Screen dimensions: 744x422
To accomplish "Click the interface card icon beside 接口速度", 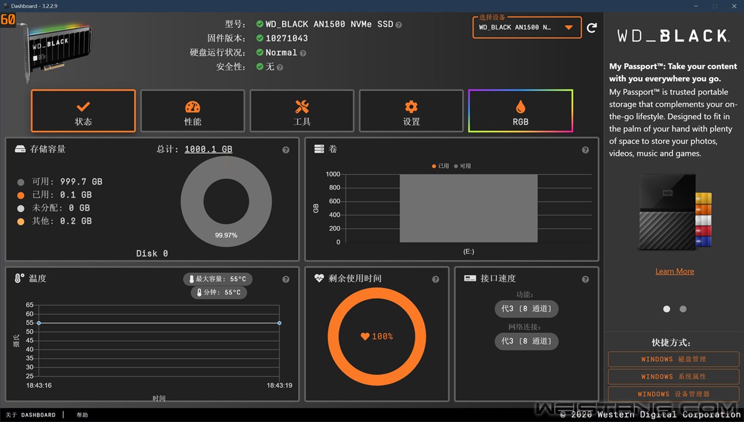I will click(470, 278).
